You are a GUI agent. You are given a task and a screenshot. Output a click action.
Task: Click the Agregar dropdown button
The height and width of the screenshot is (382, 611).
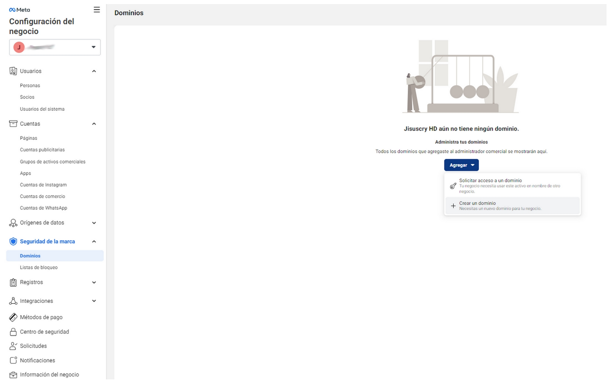[461, 165]
